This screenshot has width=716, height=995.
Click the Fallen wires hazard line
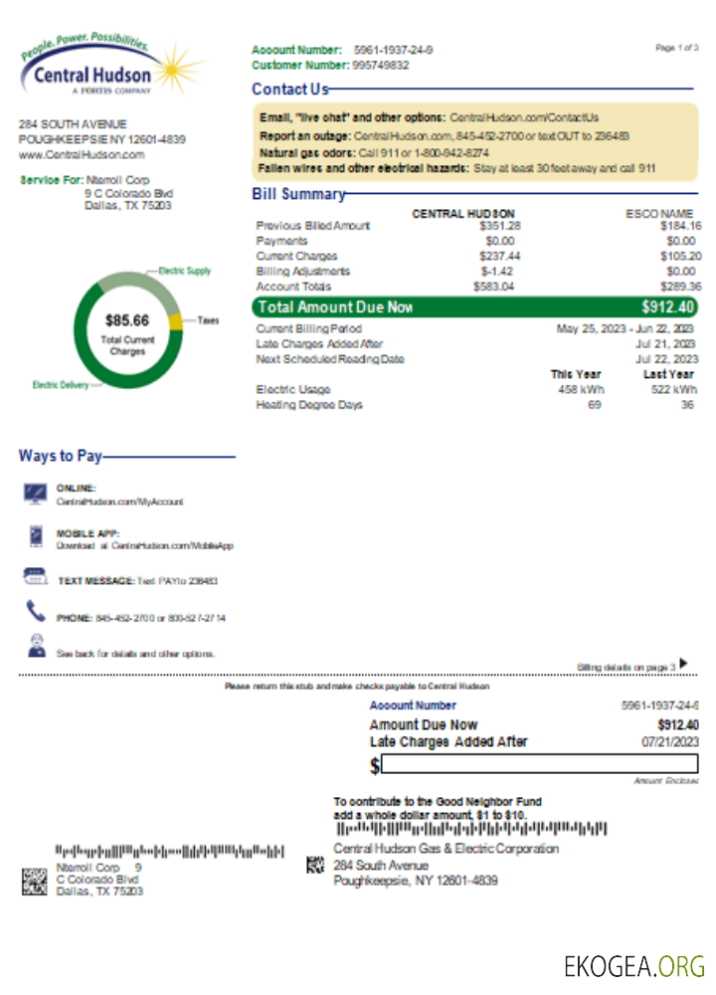pyautogui.click(x=456, y=168)
